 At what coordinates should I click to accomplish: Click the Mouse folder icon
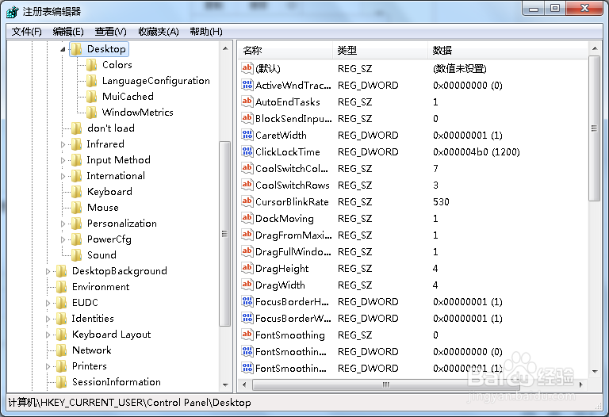76,208
